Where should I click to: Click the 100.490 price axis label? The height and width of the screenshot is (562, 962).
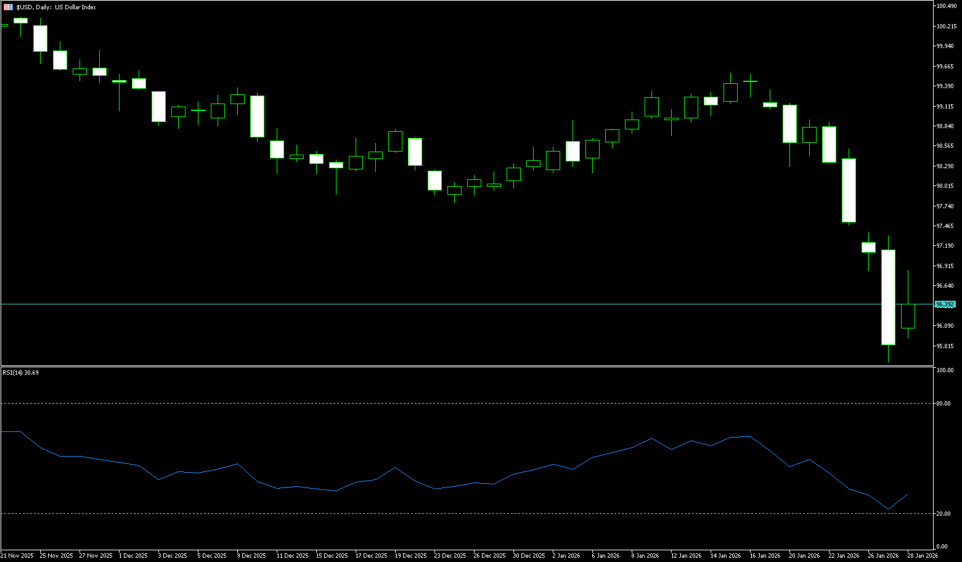click(946, 6)
